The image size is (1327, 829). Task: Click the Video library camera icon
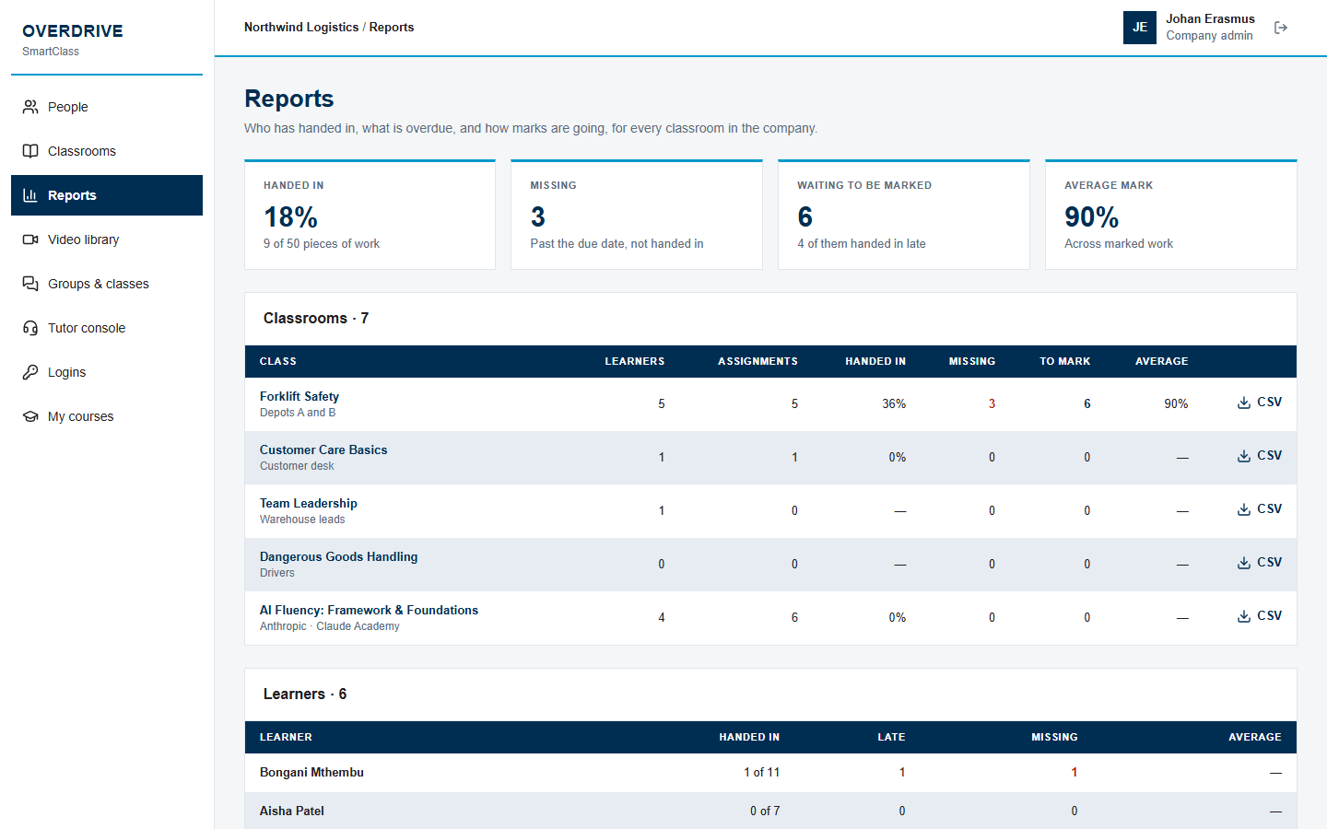click(30, 239)
